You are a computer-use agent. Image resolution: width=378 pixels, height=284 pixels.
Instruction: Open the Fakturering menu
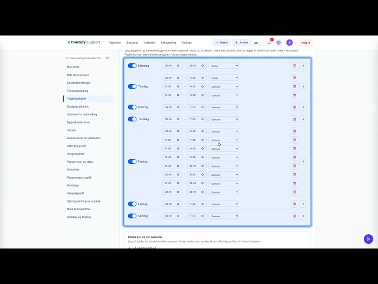click(x=168, y=43)
